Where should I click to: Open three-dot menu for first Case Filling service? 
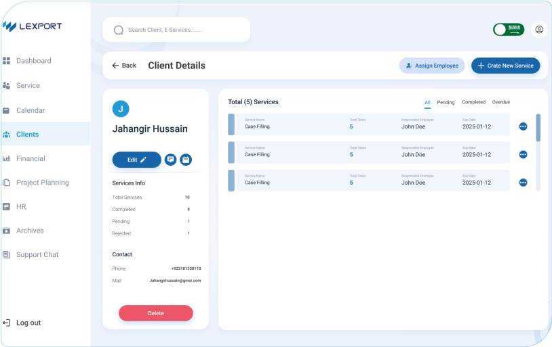523,126
